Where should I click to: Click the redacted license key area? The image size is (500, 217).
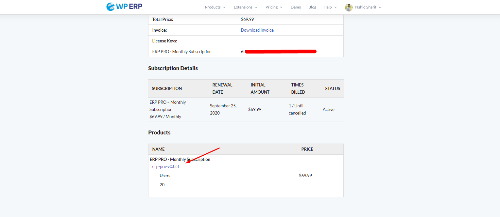click(280, 51)
